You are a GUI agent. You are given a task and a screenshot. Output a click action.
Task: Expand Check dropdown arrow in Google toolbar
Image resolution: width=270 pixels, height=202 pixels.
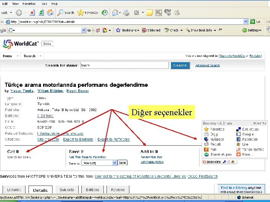(181, 30)
